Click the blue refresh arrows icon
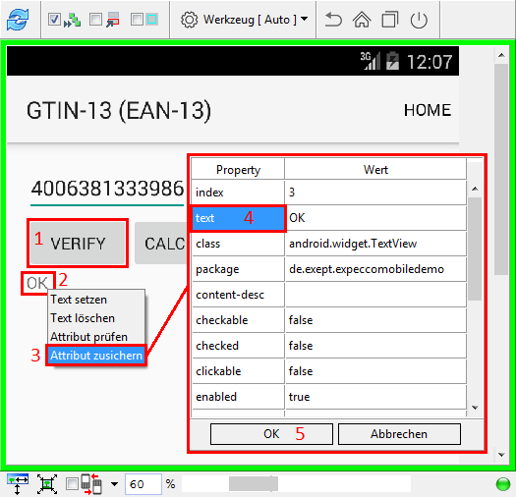 (x=18, y=20)
